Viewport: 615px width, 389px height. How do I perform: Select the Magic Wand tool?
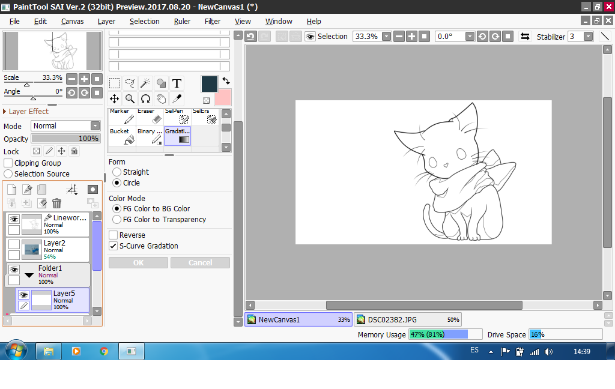coord(145,83)
